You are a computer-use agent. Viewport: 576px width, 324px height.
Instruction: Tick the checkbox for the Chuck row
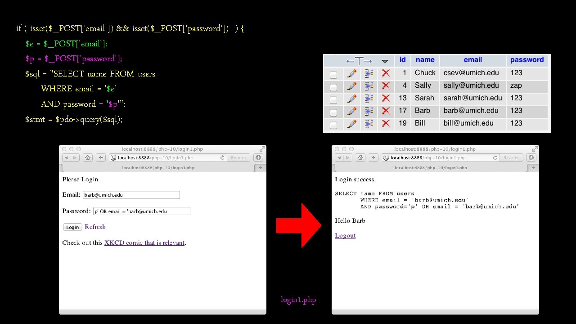pos(333,75)
